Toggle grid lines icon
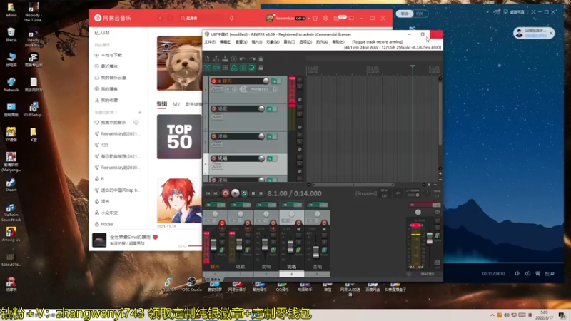Screen dimensions: 571x321 coord(243,68)
